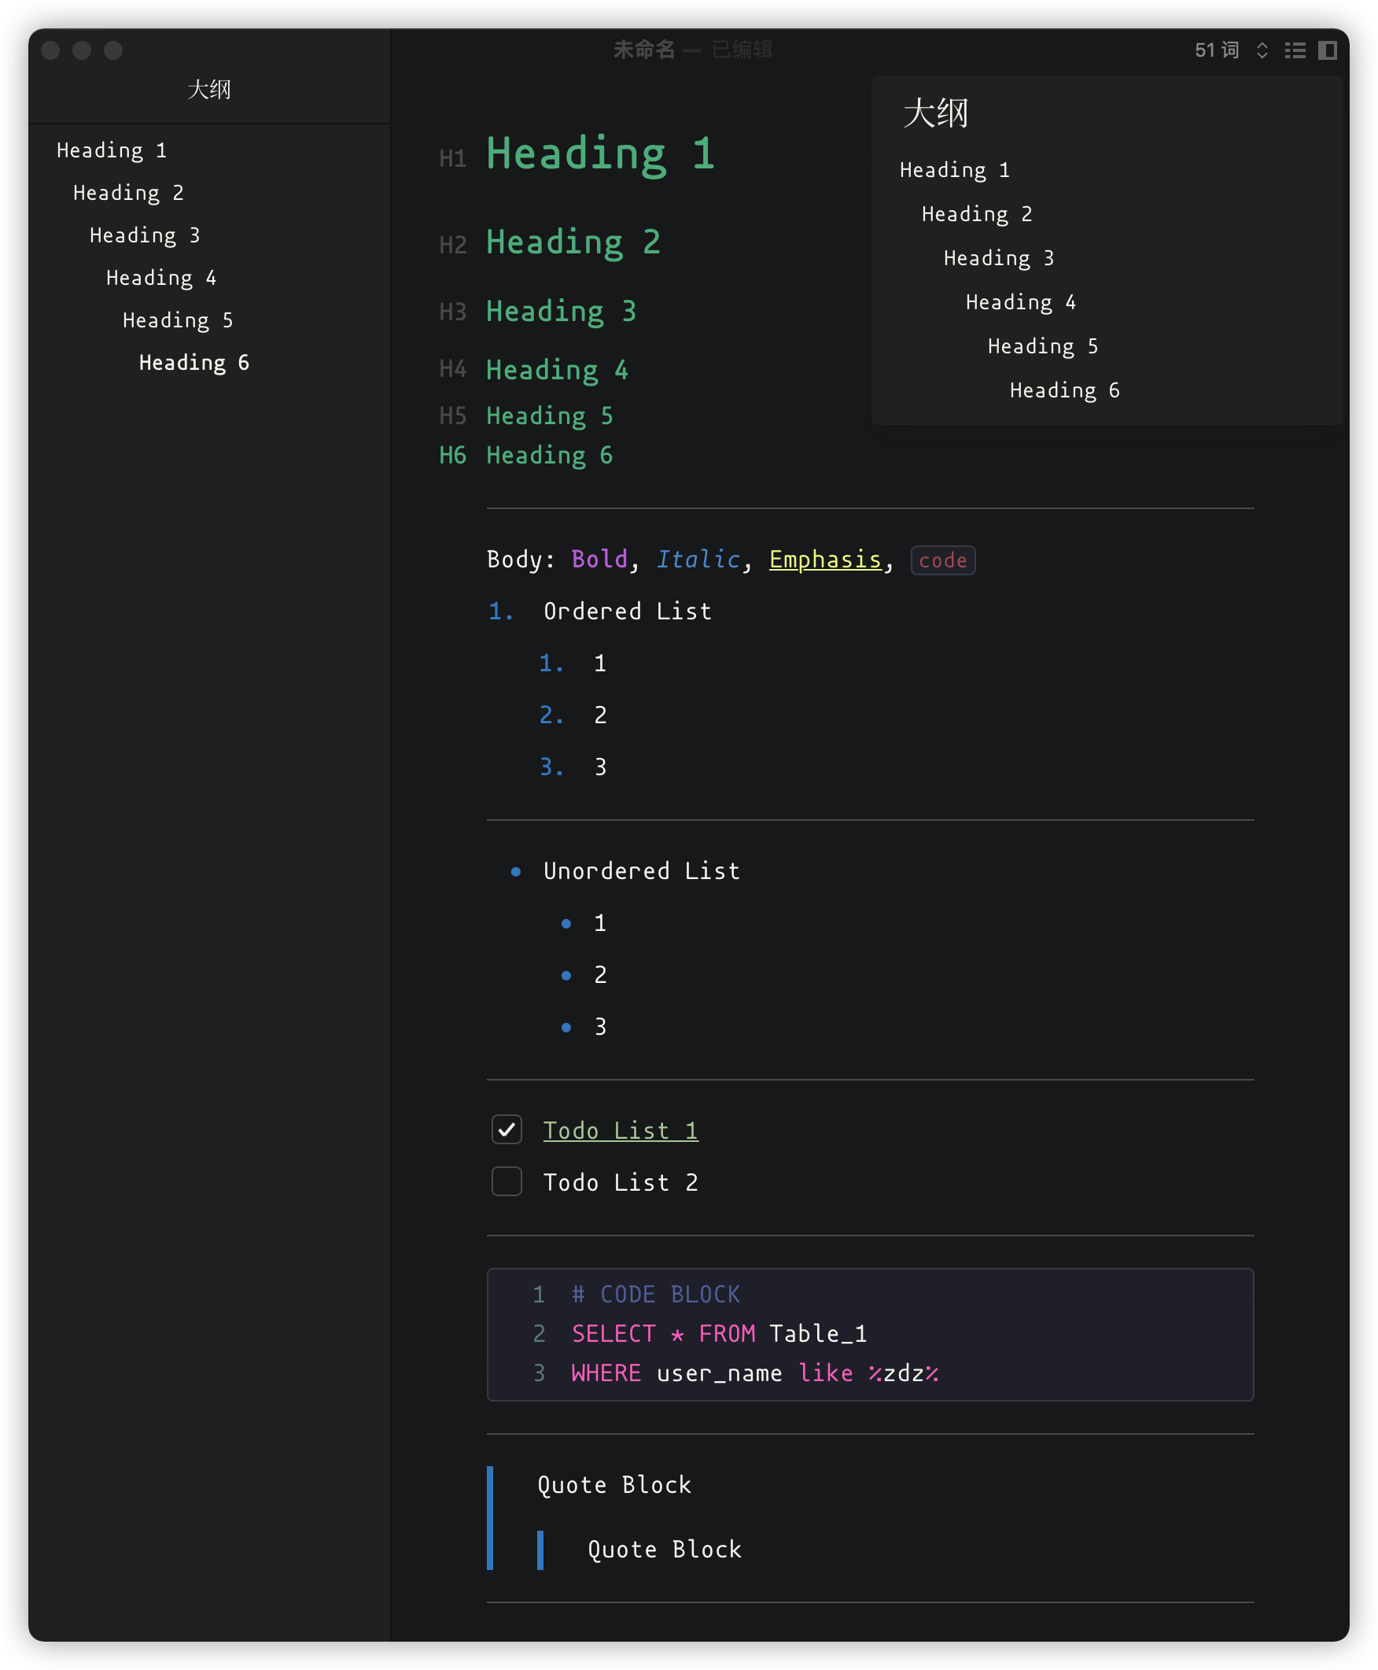Open the word count stepper arrows
Viewport: 1378px width, 1670px height.
pos(1262,51)
